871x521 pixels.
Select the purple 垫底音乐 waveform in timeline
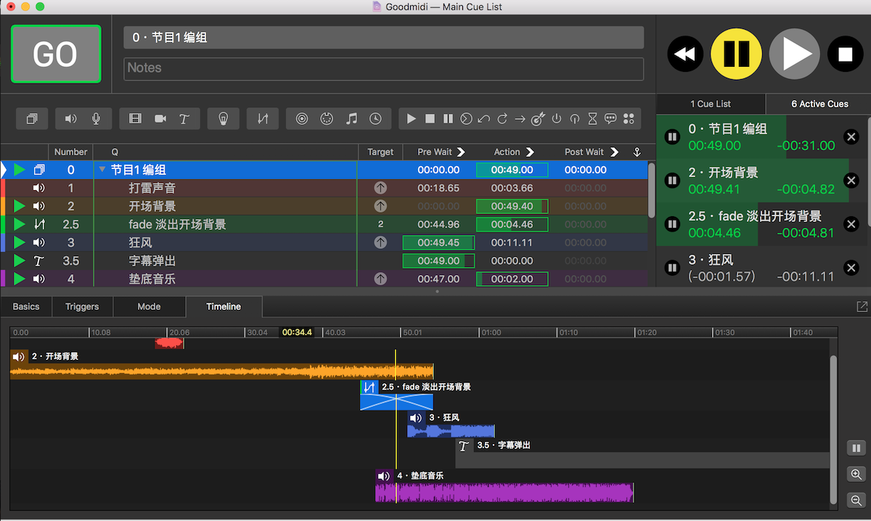pyautogui.click(x=504, y=493)
